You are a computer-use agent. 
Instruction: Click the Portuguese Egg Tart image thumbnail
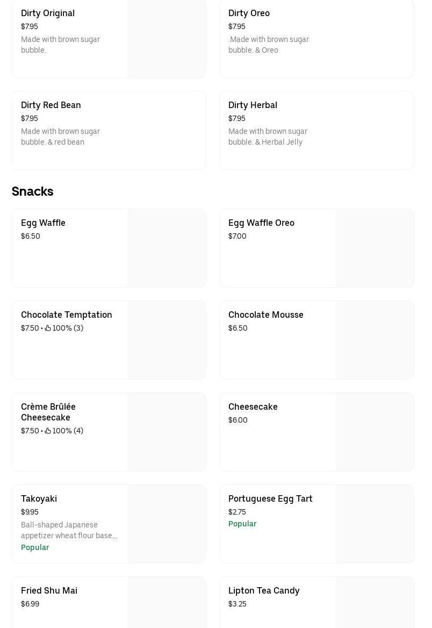point(375,524)
